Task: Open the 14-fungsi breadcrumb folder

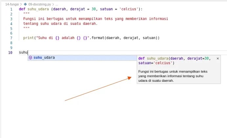Action: [12, 4]
